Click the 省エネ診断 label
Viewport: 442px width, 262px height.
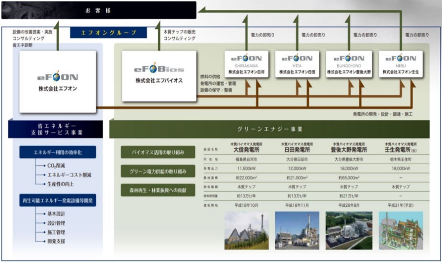(x=22, y=45)
